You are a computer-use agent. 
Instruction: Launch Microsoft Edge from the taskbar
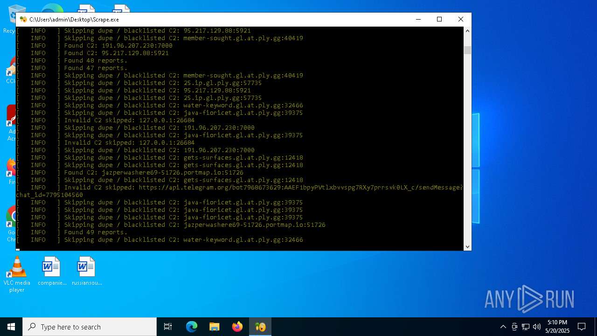coord(192,327)
